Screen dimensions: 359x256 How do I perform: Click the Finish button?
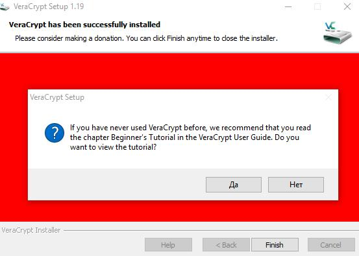pos(275,245)
